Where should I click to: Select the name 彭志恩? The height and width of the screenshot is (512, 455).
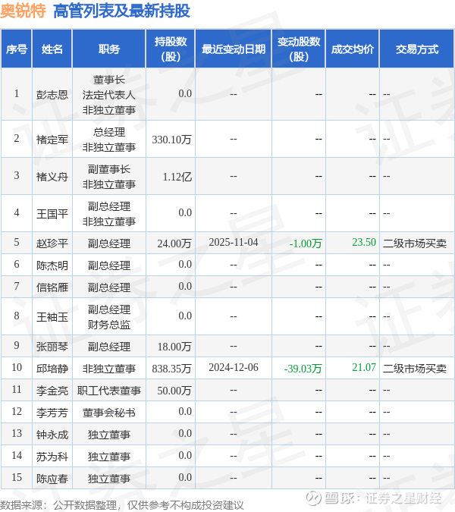(x=52, y=95)
